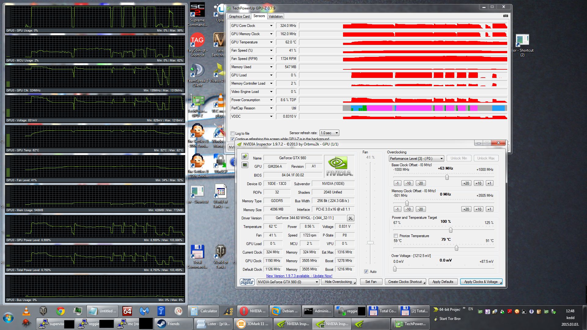Switch to the Calculator taskbar button
This screenshot has height=330, width=587.
coord(204,311)
